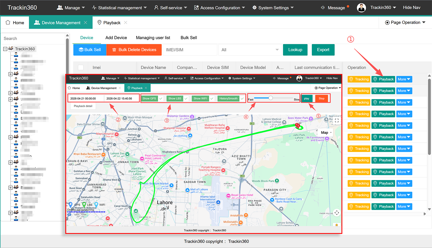
Task: Open the Statistical management dropdown in top bar
Action: point(119,8)
